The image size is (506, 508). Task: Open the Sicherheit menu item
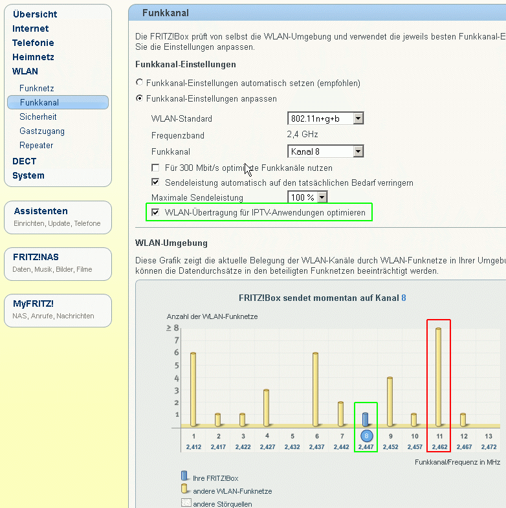[38, 117]
